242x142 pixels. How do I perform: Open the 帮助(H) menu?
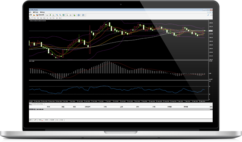click(42, 12)
